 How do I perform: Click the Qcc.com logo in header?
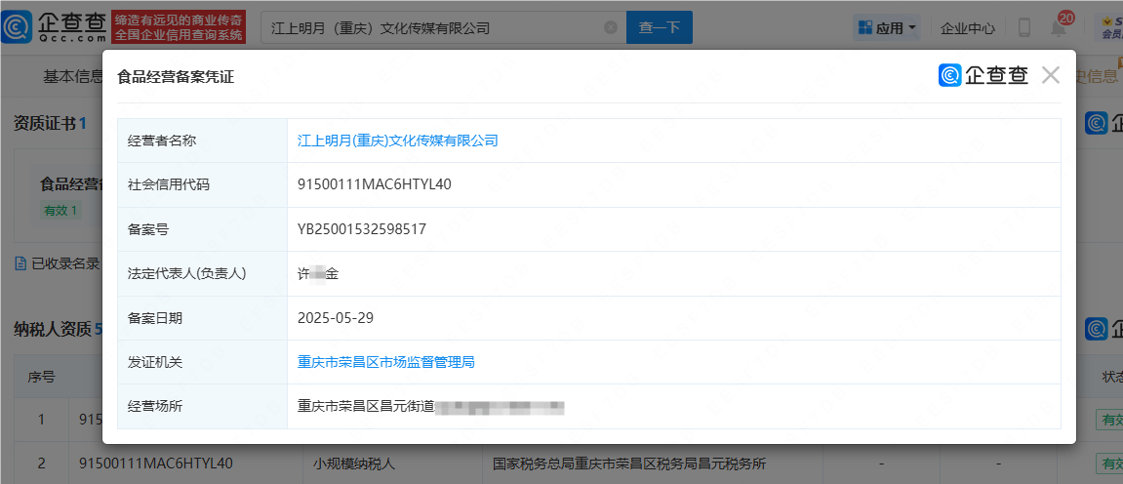56,28
